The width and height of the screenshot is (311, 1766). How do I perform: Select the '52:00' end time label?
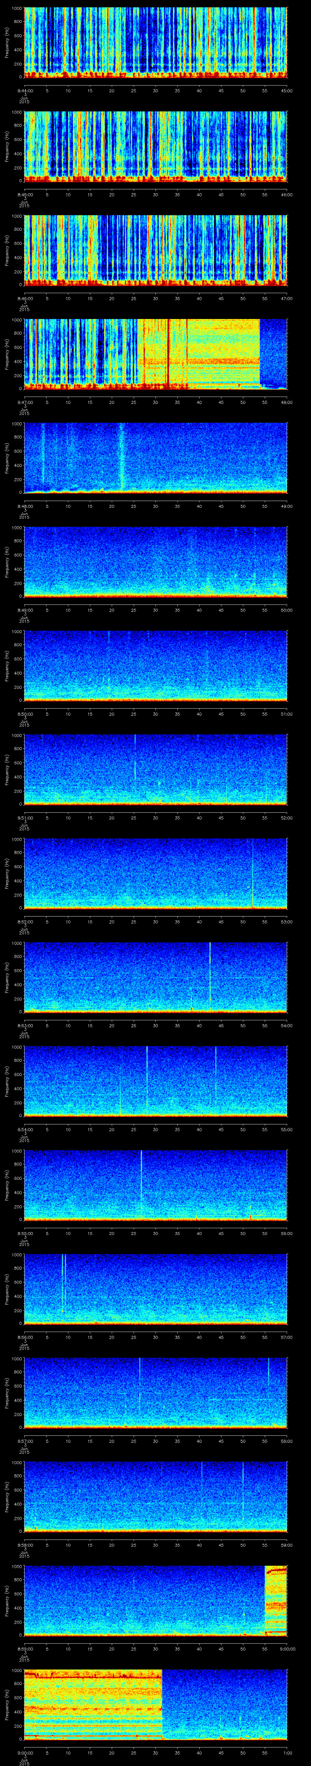pos(286,818)
